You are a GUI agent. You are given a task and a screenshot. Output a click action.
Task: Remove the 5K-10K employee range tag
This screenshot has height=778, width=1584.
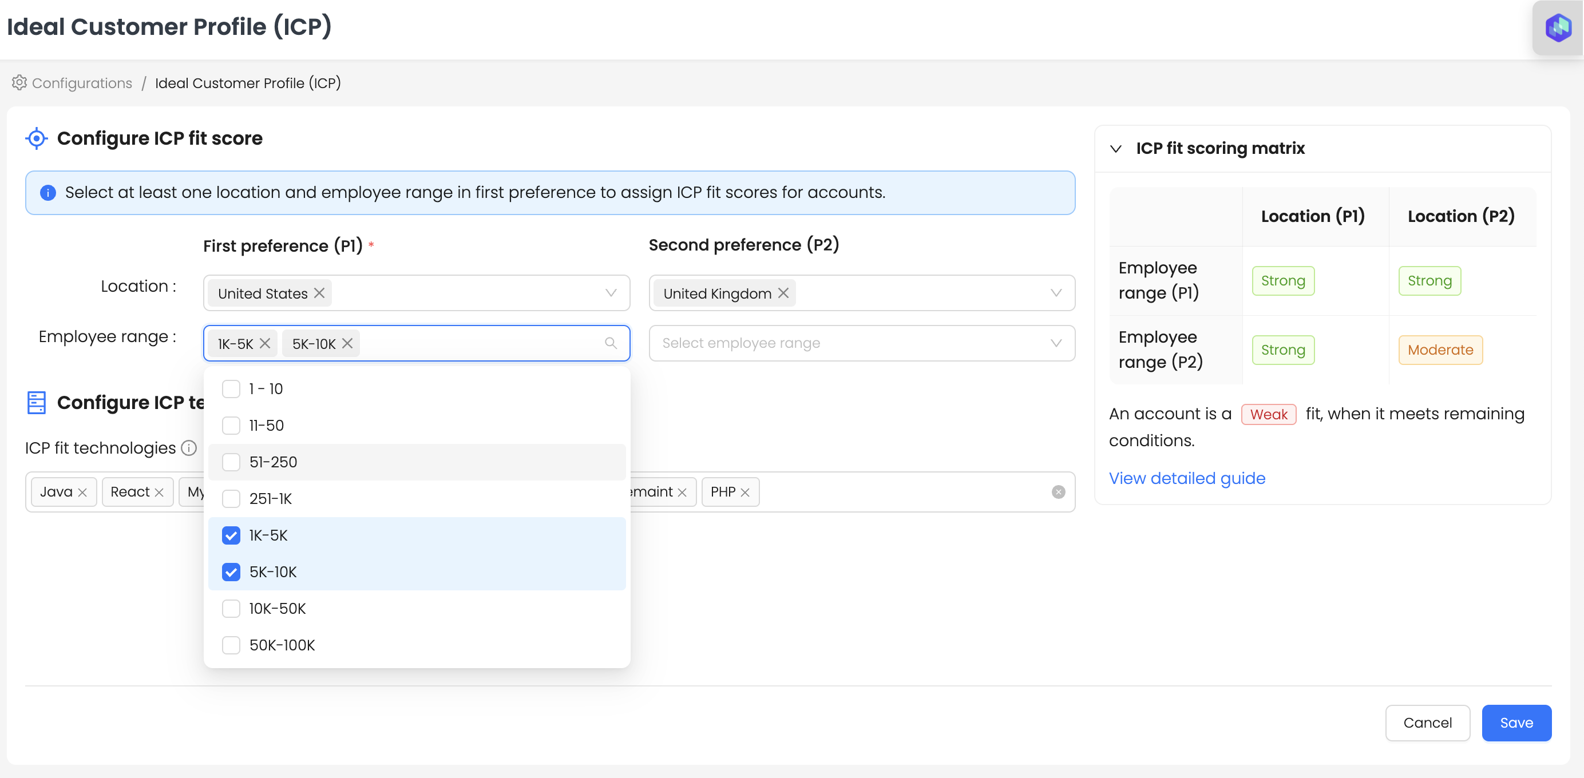[x=347, y=344]
